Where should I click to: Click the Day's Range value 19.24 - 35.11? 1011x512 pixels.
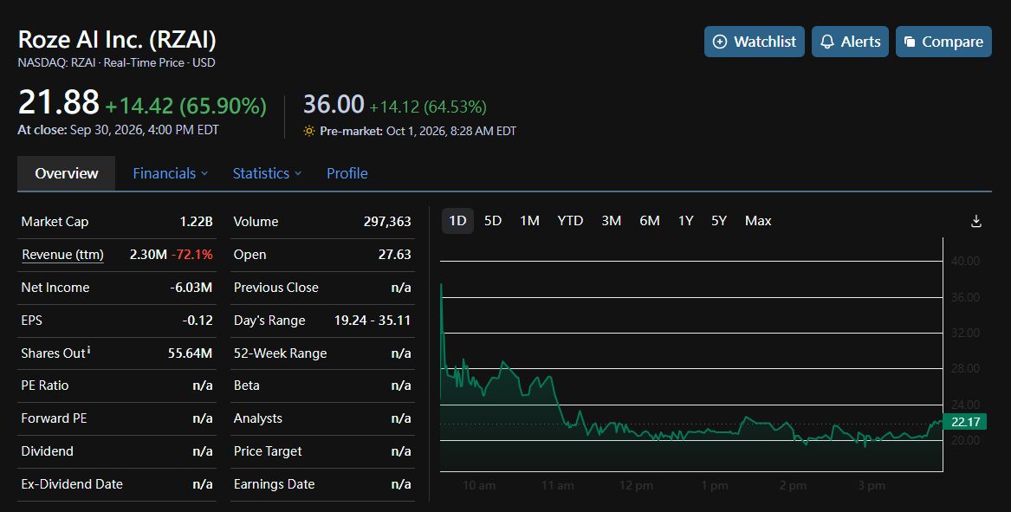[x=372, y=321]
